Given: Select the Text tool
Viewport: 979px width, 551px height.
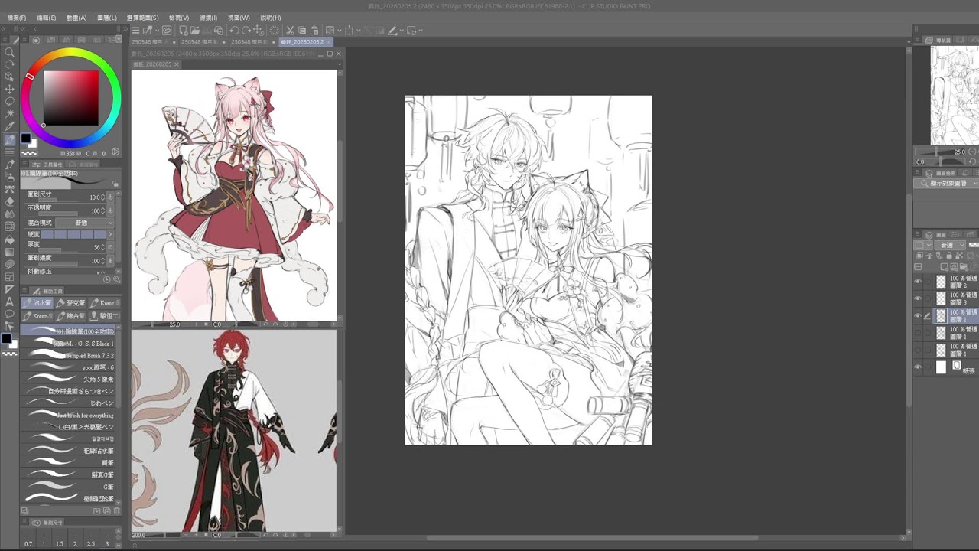Looking at the screenshot, I should 9,302.
